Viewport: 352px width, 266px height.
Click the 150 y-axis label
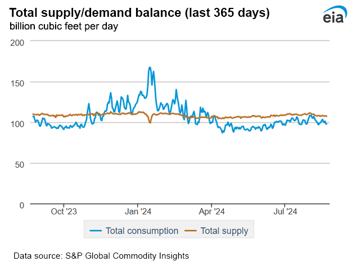(x=17, y=84)
